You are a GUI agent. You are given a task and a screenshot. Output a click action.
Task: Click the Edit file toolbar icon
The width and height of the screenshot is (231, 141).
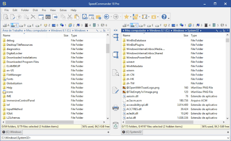[x=13, y=17]
